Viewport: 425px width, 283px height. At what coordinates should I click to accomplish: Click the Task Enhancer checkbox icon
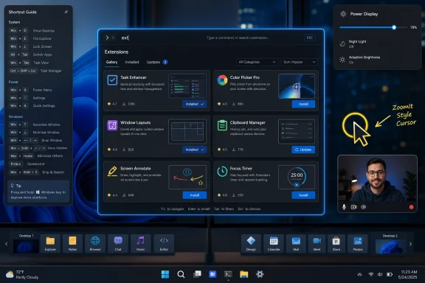(112, 80)
